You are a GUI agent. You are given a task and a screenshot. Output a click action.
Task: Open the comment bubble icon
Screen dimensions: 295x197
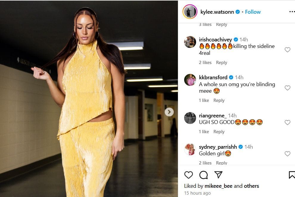204,175
